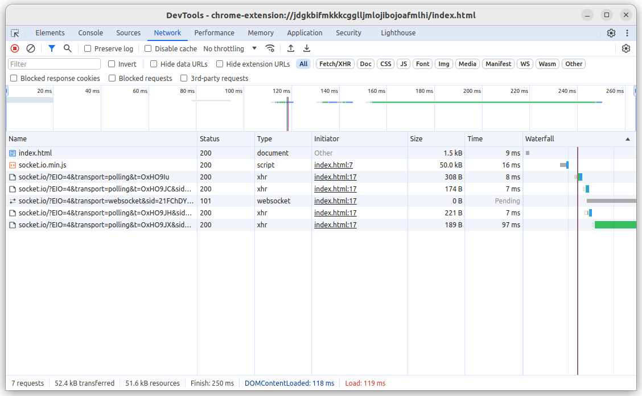Switch to the Console tab
Viewport: 642px width, 396px height.
[90, 33]
